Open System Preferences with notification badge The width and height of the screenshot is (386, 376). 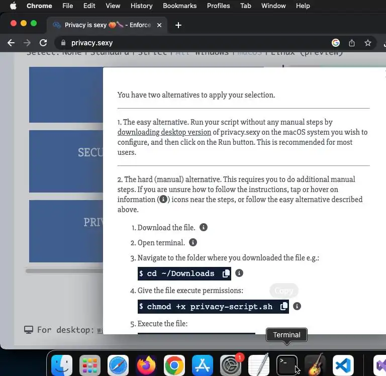tap(231, 365)
